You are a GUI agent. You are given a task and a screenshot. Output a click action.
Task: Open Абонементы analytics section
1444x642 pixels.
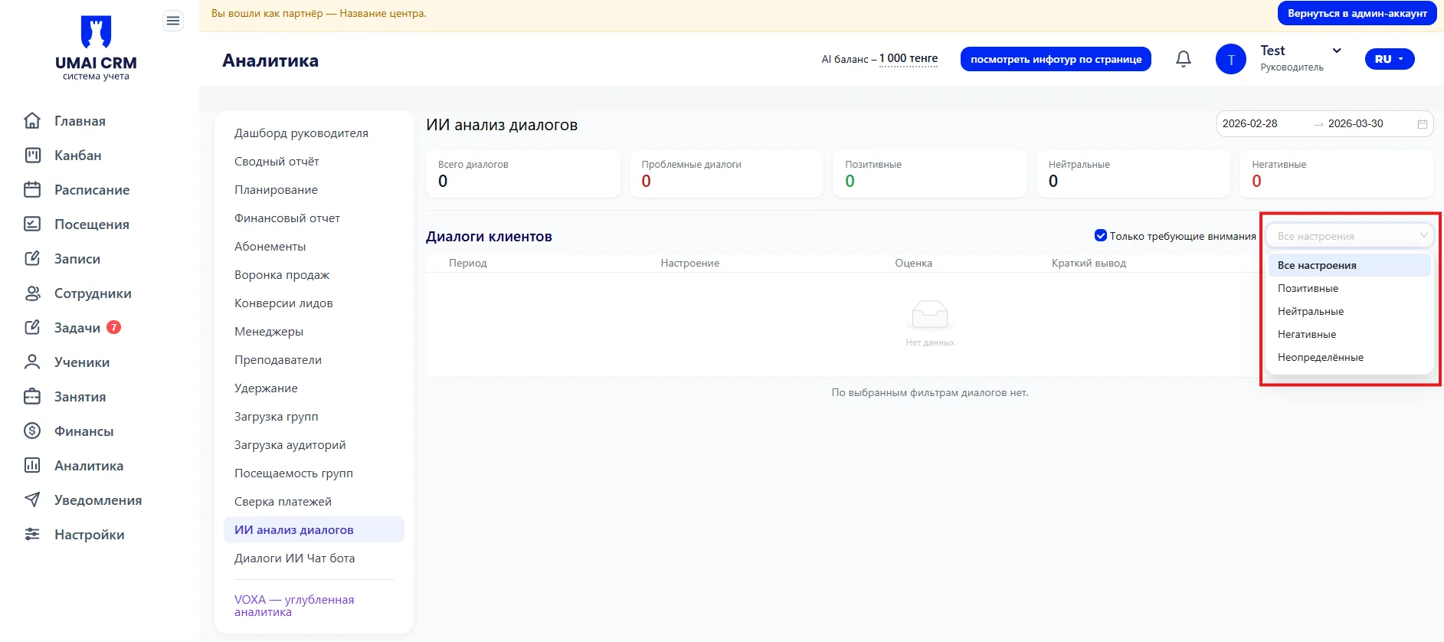270,247
